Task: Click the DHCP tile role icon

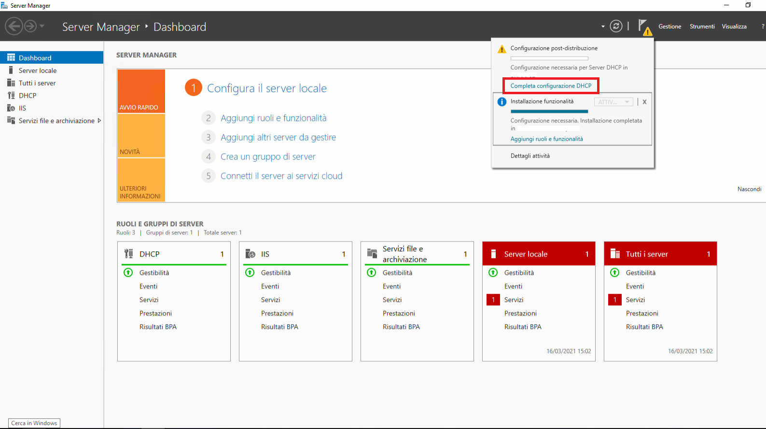Action: click(128, 254)
